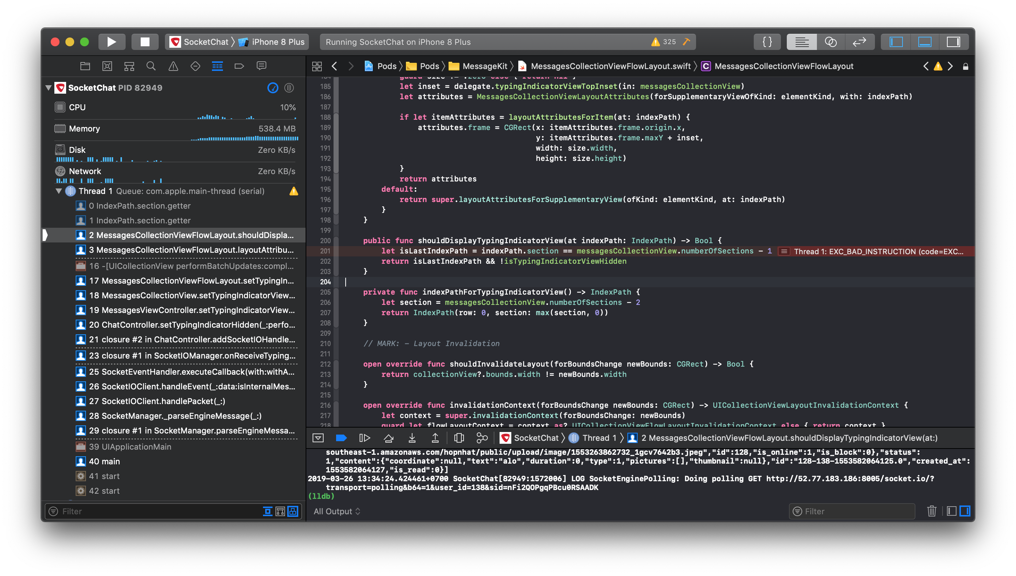
Task: Open the All Output dropdown
Action: [x=337, y=511]
